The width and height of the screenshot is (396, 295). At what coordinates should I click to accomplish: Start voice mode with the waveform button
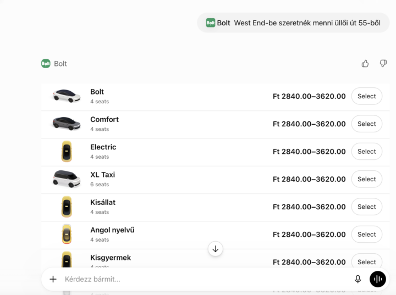pos(378,279)
